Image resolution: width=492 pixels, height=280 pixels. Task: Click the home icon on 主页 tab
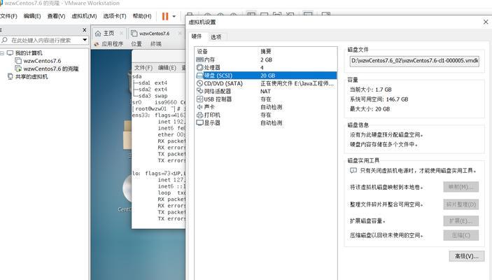coord(98,34)
